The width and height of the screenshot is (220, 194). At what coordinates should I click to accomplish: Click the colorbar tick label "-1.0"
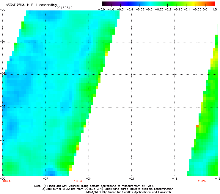pos(111,10)
